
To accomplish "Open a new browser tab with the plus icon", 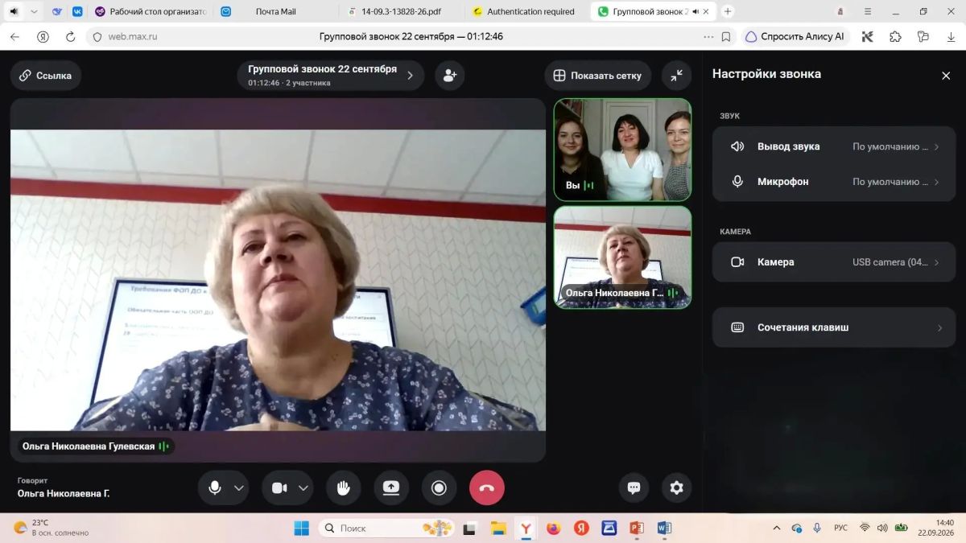I will tap(728, 11).
